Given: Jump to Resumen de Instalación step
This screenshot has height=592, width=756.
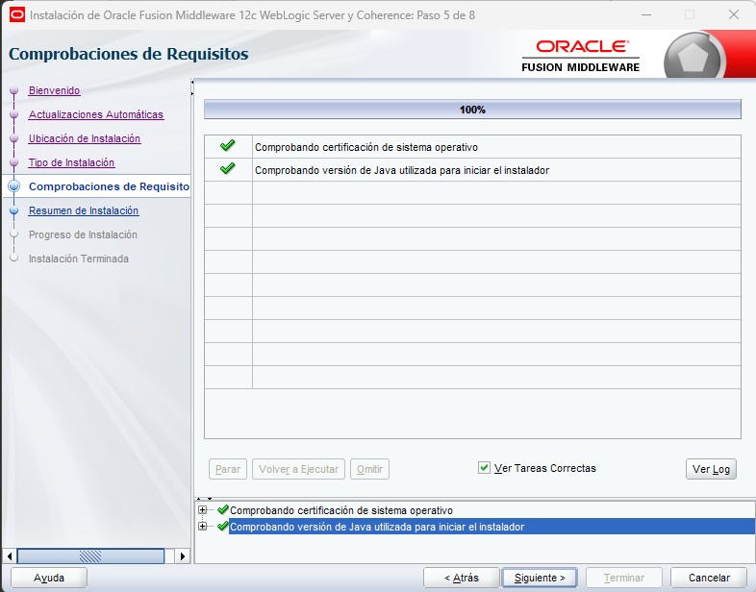Looking at the screenshot, I should click(84, 211).
